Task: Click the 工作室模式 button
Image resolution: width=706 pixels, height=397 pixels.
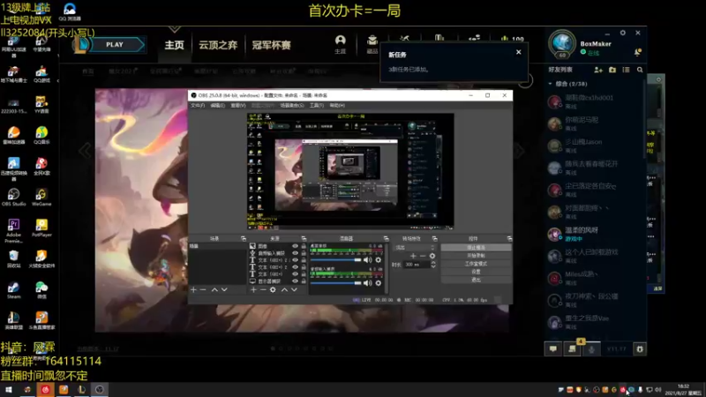Action: [x=476, y=264]
